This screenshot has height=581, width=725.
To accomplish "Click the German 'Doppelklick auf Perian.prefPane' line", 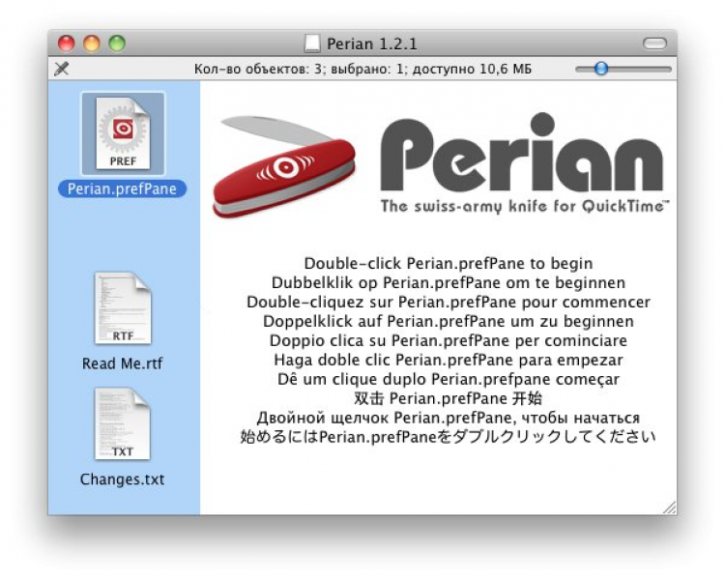I will coord(448,321).
